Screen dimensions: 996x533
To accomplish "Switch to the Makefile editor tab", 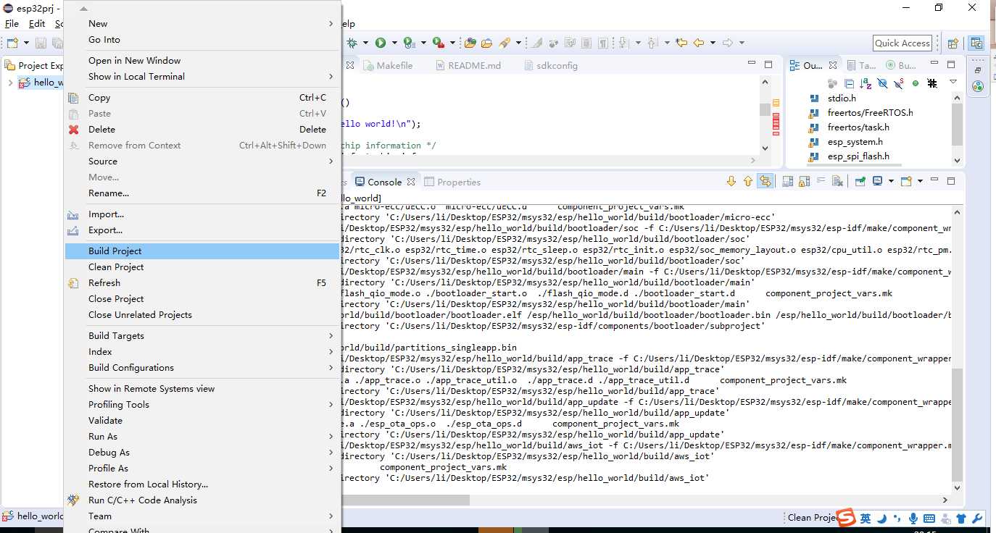I will (x=389, y=65).
